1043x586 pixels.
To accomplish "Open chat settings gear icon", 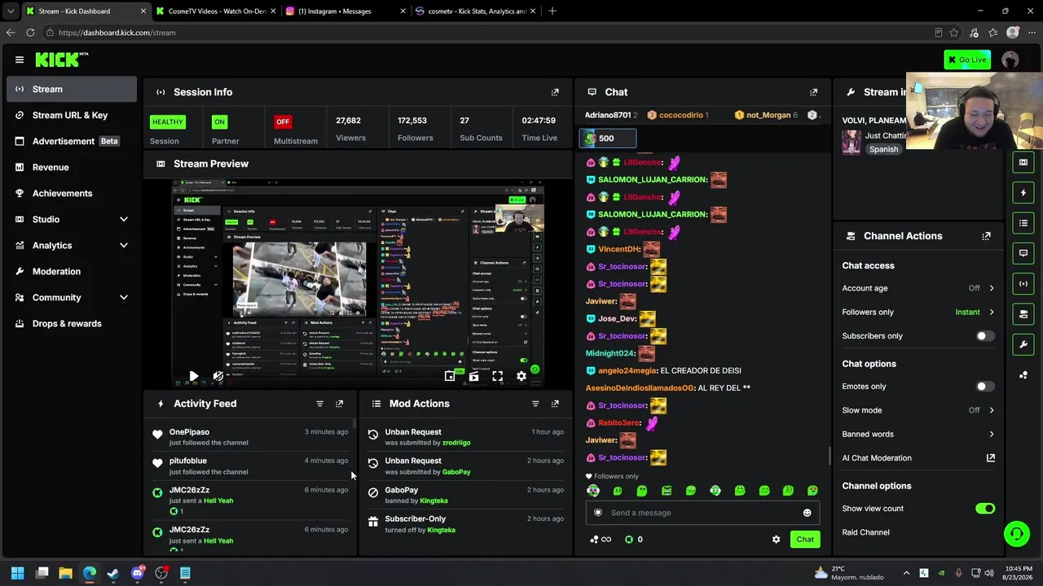I will (776, 539).
